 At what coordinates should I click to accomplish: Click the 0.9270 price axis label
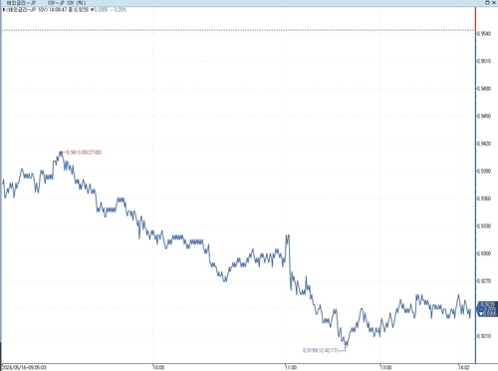click(484, 281)
